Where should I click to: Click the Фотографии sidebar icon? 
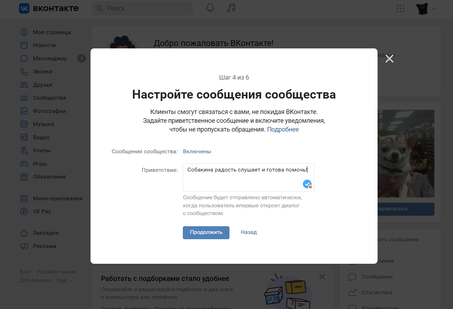coord(24,111)
